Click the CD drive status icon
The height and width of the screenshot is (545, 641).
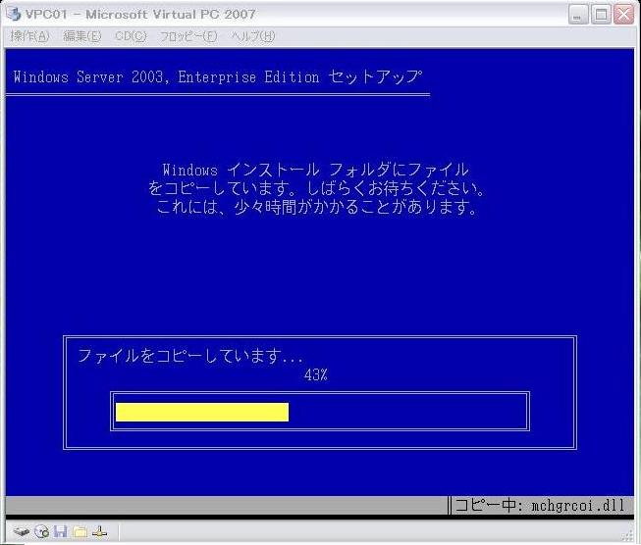tap(41, 531)
